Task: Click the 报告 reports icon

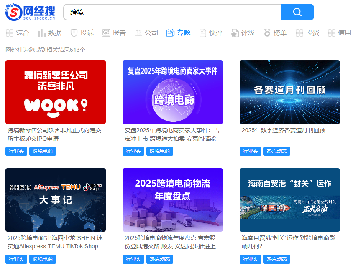Action: click(107, 33)
